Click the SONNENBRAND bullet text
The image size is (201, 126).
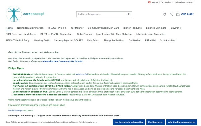click(21, 74)
